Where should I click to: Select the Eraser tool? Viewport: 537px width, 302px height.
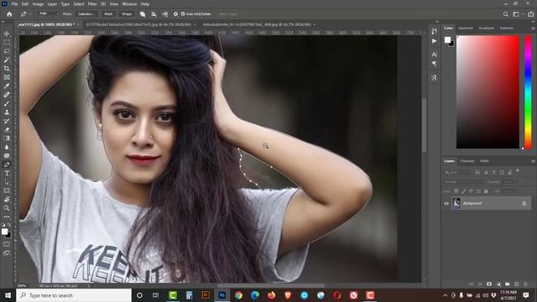[7, 130]
